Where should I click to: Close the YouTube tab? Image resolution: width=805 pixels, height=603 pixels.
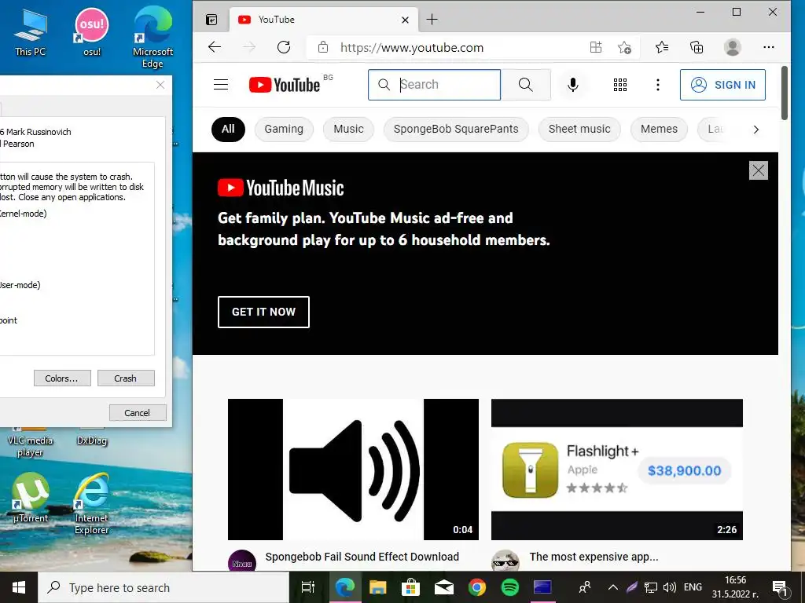pyautogui.click(x=405, y=20)
